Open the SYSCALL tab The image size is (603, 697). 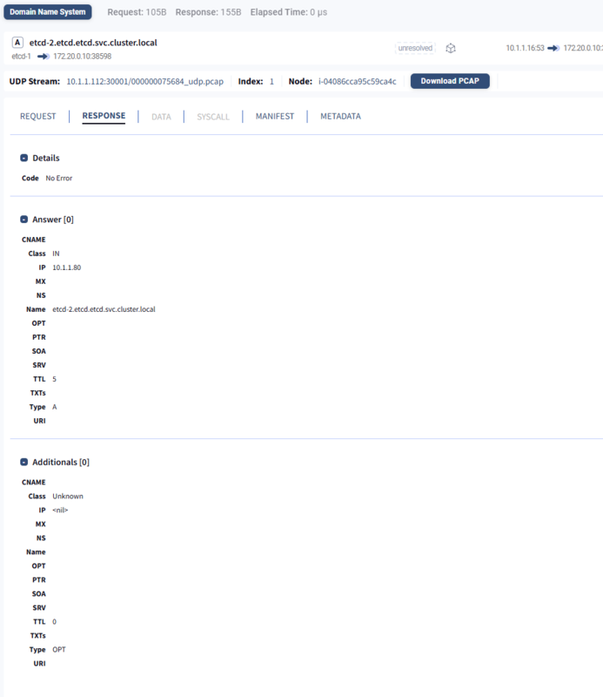(x=213, y=117)
